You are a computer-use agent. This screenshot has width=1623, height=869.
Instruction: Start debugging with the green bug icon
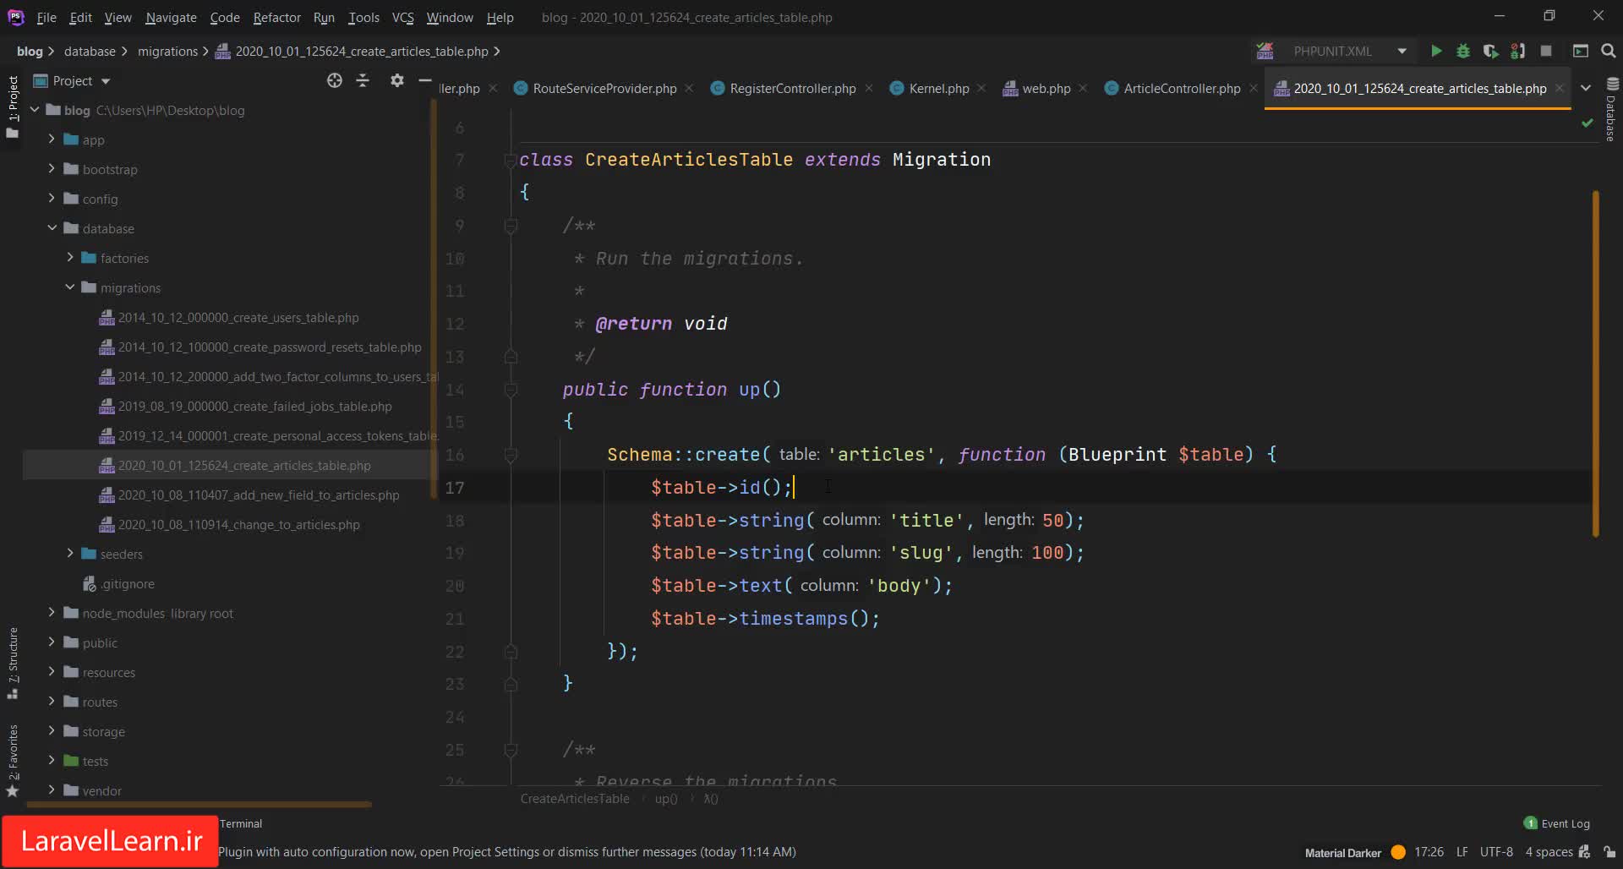(1463, 51)
